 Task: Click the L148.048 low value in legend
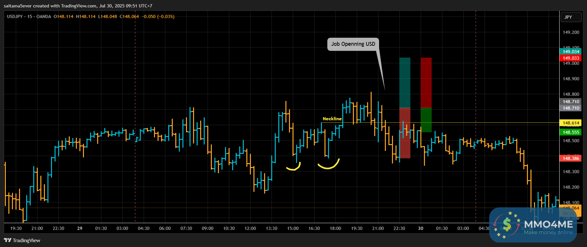[108, 16]
